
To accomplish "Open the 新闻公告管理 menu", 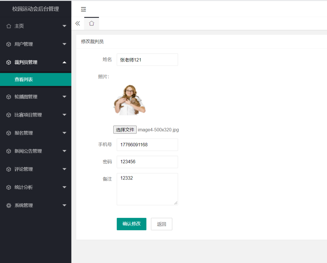I will pyautogui.click(x=35, y=151).
